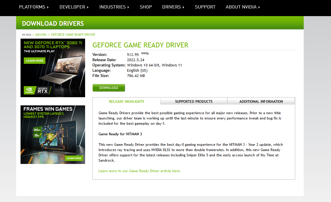Expand the DRIVERS navigation menu
Screen dimensions: 331x202
[x=173, y=7]
